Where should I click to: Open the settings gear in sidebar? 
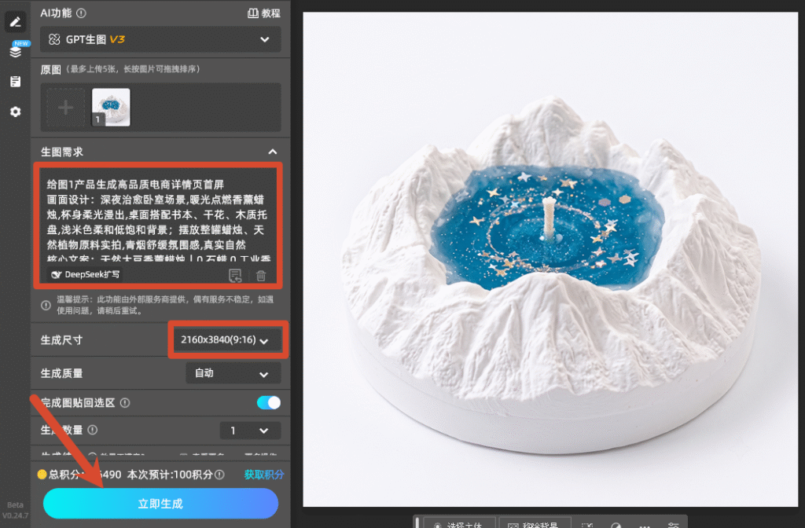click(x=16, y=112)
